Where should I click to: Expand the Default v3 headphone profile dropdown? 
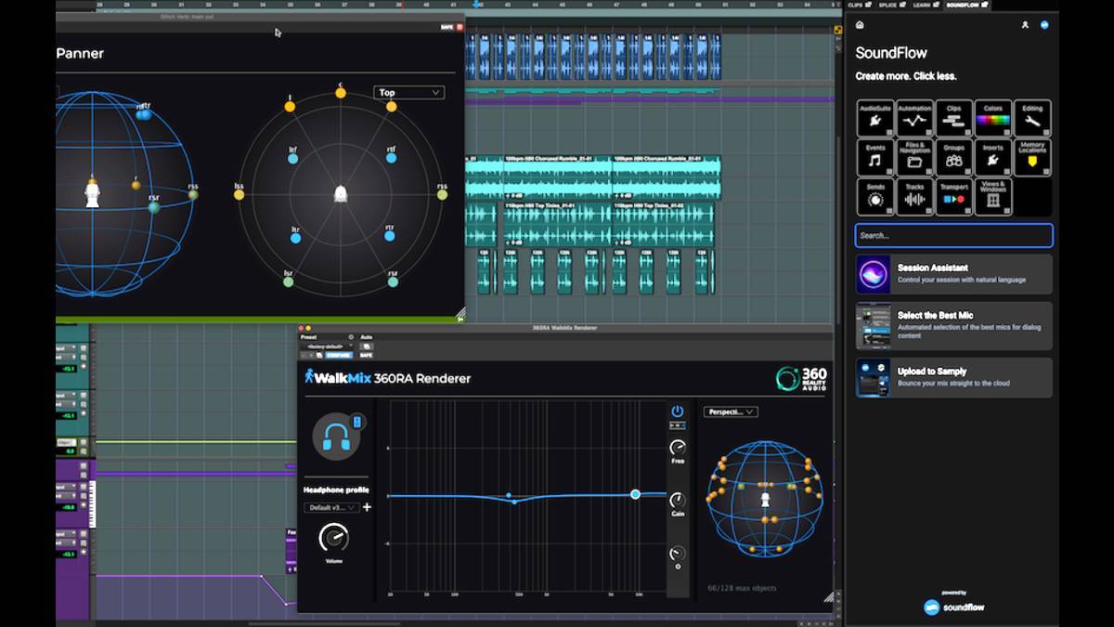330,506
